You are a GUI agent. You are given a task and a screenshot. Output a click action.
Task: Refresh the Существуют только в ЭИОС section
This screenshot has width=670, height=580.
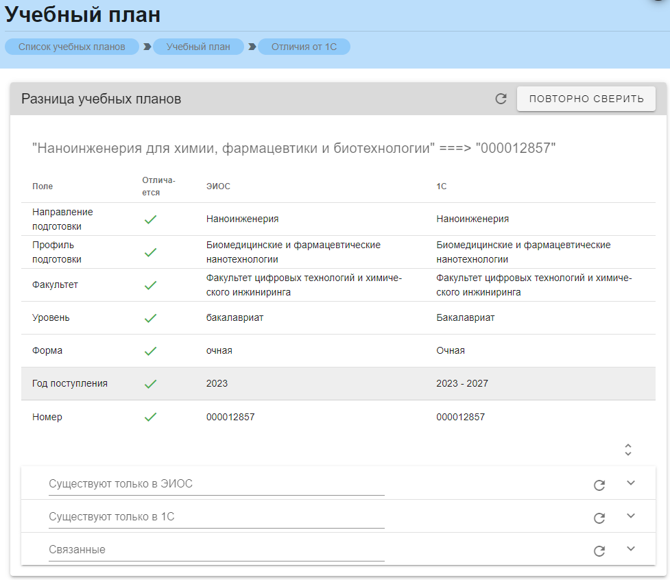(x=599, y=485)
